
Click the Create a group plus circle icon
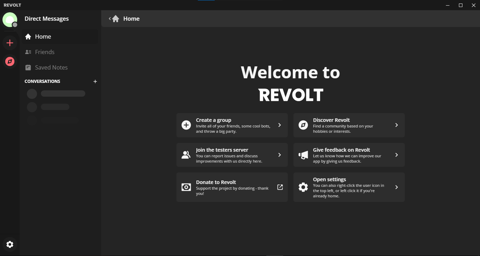[x=186, y=125]
